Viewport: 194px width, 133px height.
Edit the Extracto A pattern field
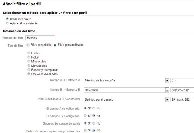[182, 81]
